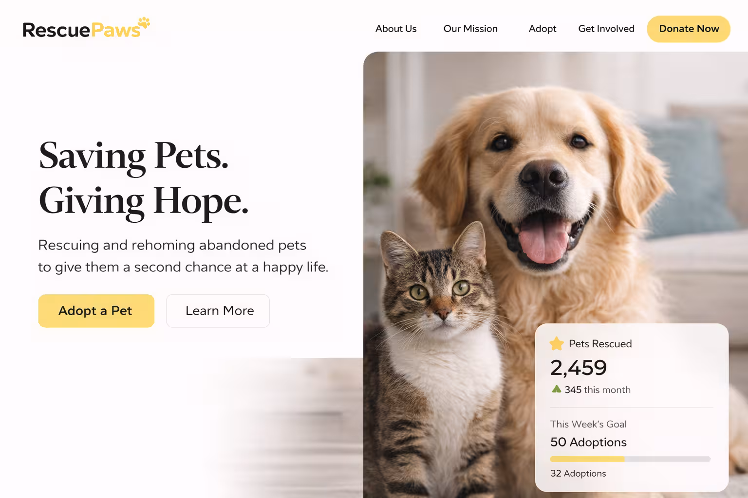Image resolution: width=748 pixels, height=498 pixels.
Task: Click the 345 this month text
Action: (x=598, y=390)
